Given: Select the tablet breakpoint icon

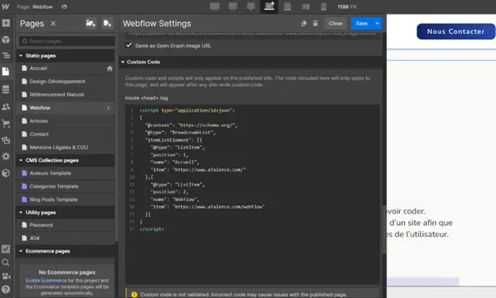Looking at the screenshot, I should coord(287,7).
